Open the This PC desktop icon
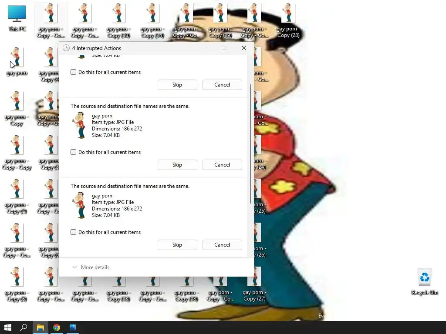This screenshot has height=334, width=446. (x=17, y=18)
